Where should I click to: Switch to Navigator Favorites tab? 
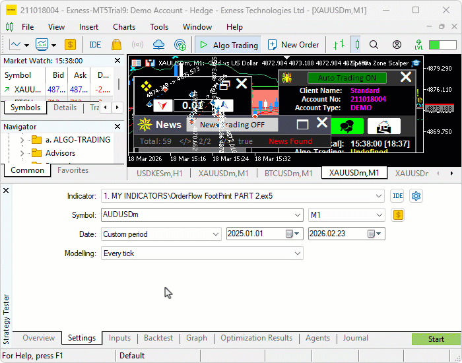coord(73,170)
